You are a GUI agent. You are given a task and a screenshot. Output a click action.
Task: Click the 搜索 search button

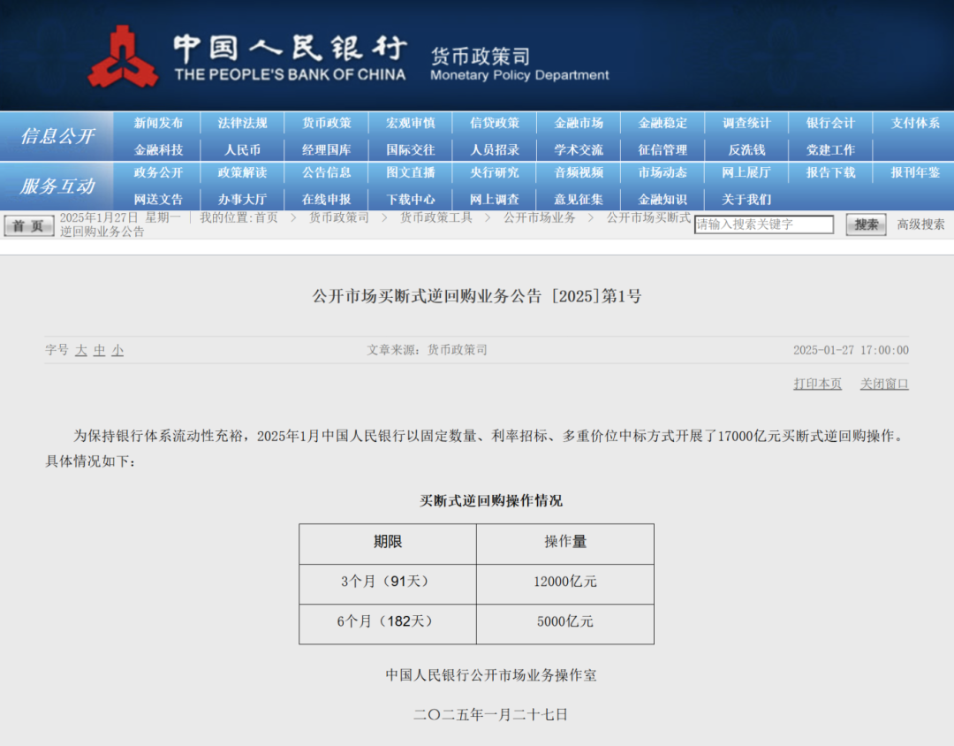pyautogui.click(x=866, y=225)
